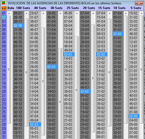Select entry 29-02 in 20 Sorts list
Image resolution: width=145 pixels, height=139 pixels.
[x=85, y=124]
